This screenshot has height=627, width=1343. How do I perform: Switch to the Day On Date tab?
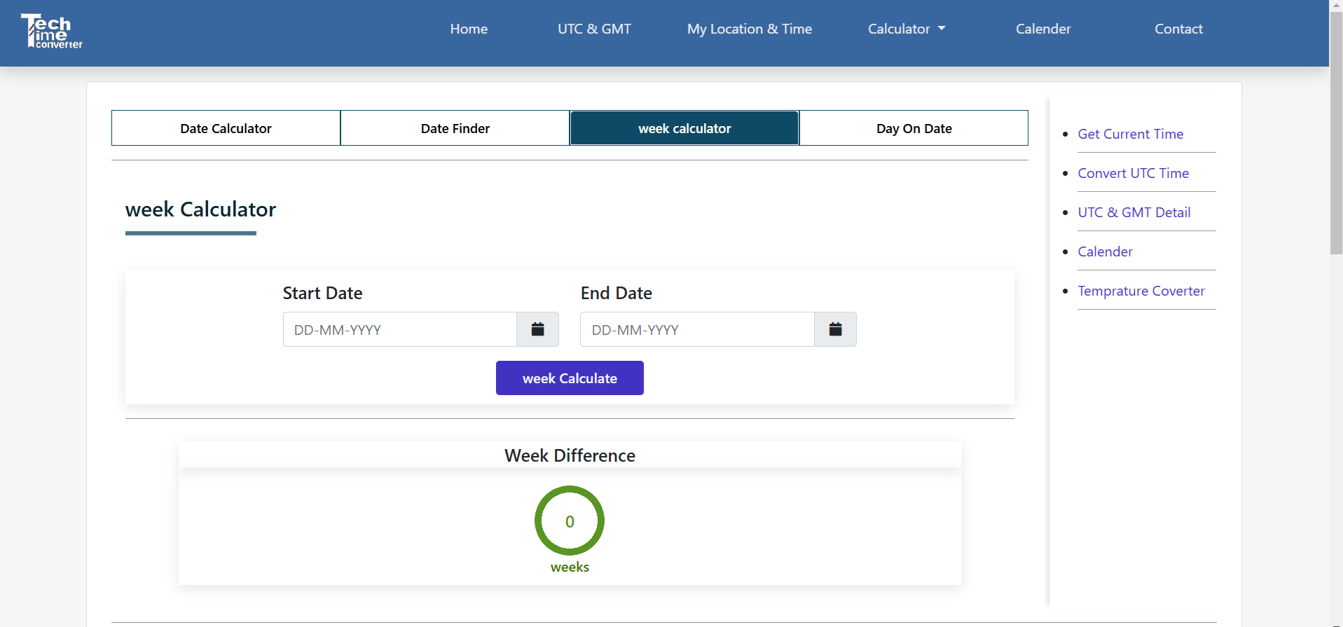pos(914,128)
